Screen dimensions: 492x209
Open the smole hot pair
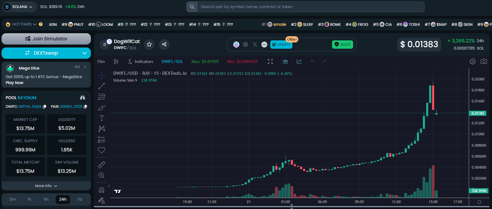coord(274,24)
